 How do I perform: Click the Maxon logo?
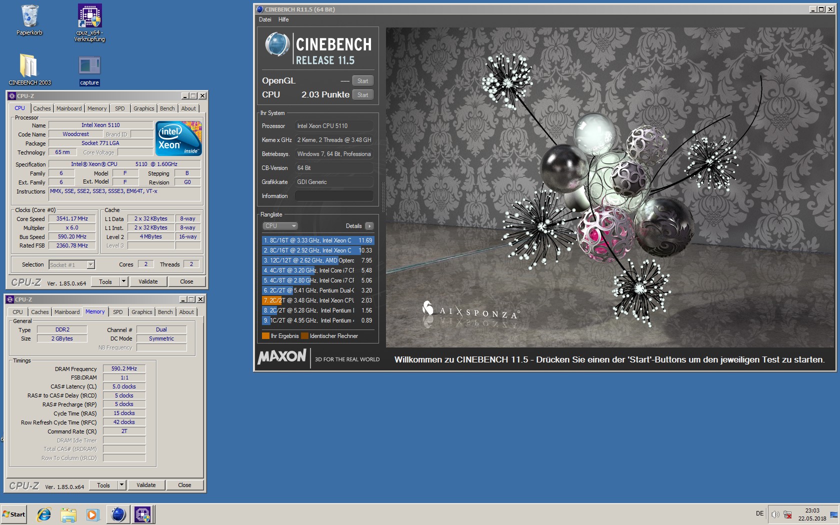pyautogui.click(x=282, y=357)
